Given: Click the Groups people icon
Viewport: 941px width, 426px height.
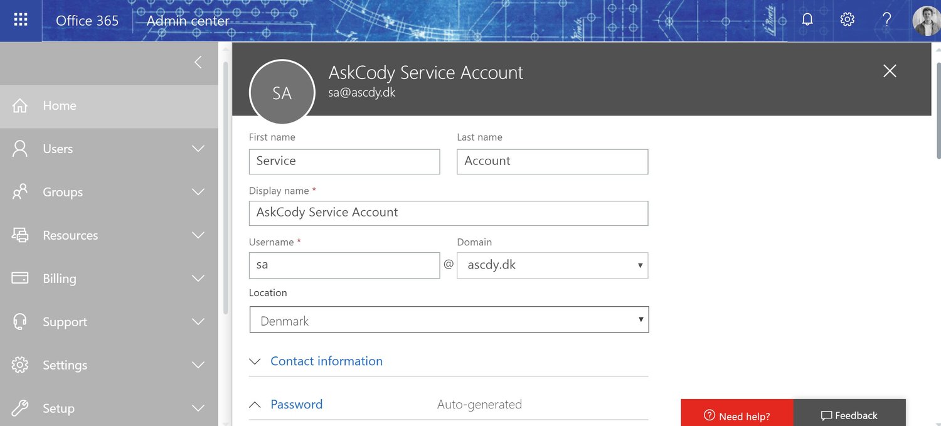Looking at the screenshot, I should (20, 192).
